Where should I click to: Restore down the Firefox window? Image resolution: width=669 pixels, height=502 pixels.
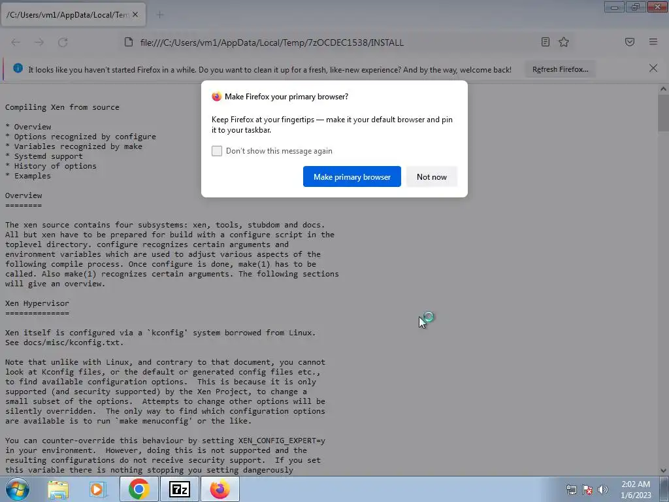click(636, 7)
